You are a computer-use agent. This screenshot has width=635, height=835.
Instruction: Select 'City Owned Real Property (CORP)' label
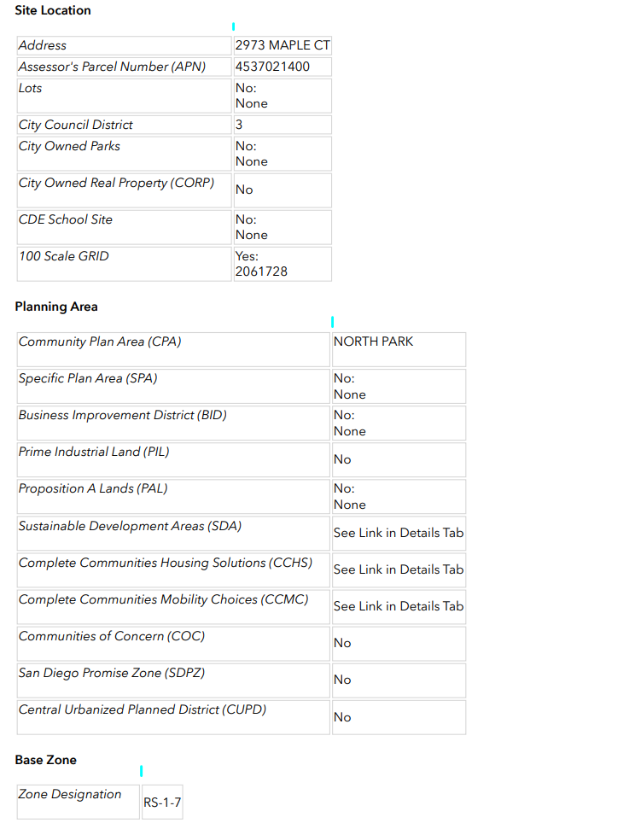(117, 183)
